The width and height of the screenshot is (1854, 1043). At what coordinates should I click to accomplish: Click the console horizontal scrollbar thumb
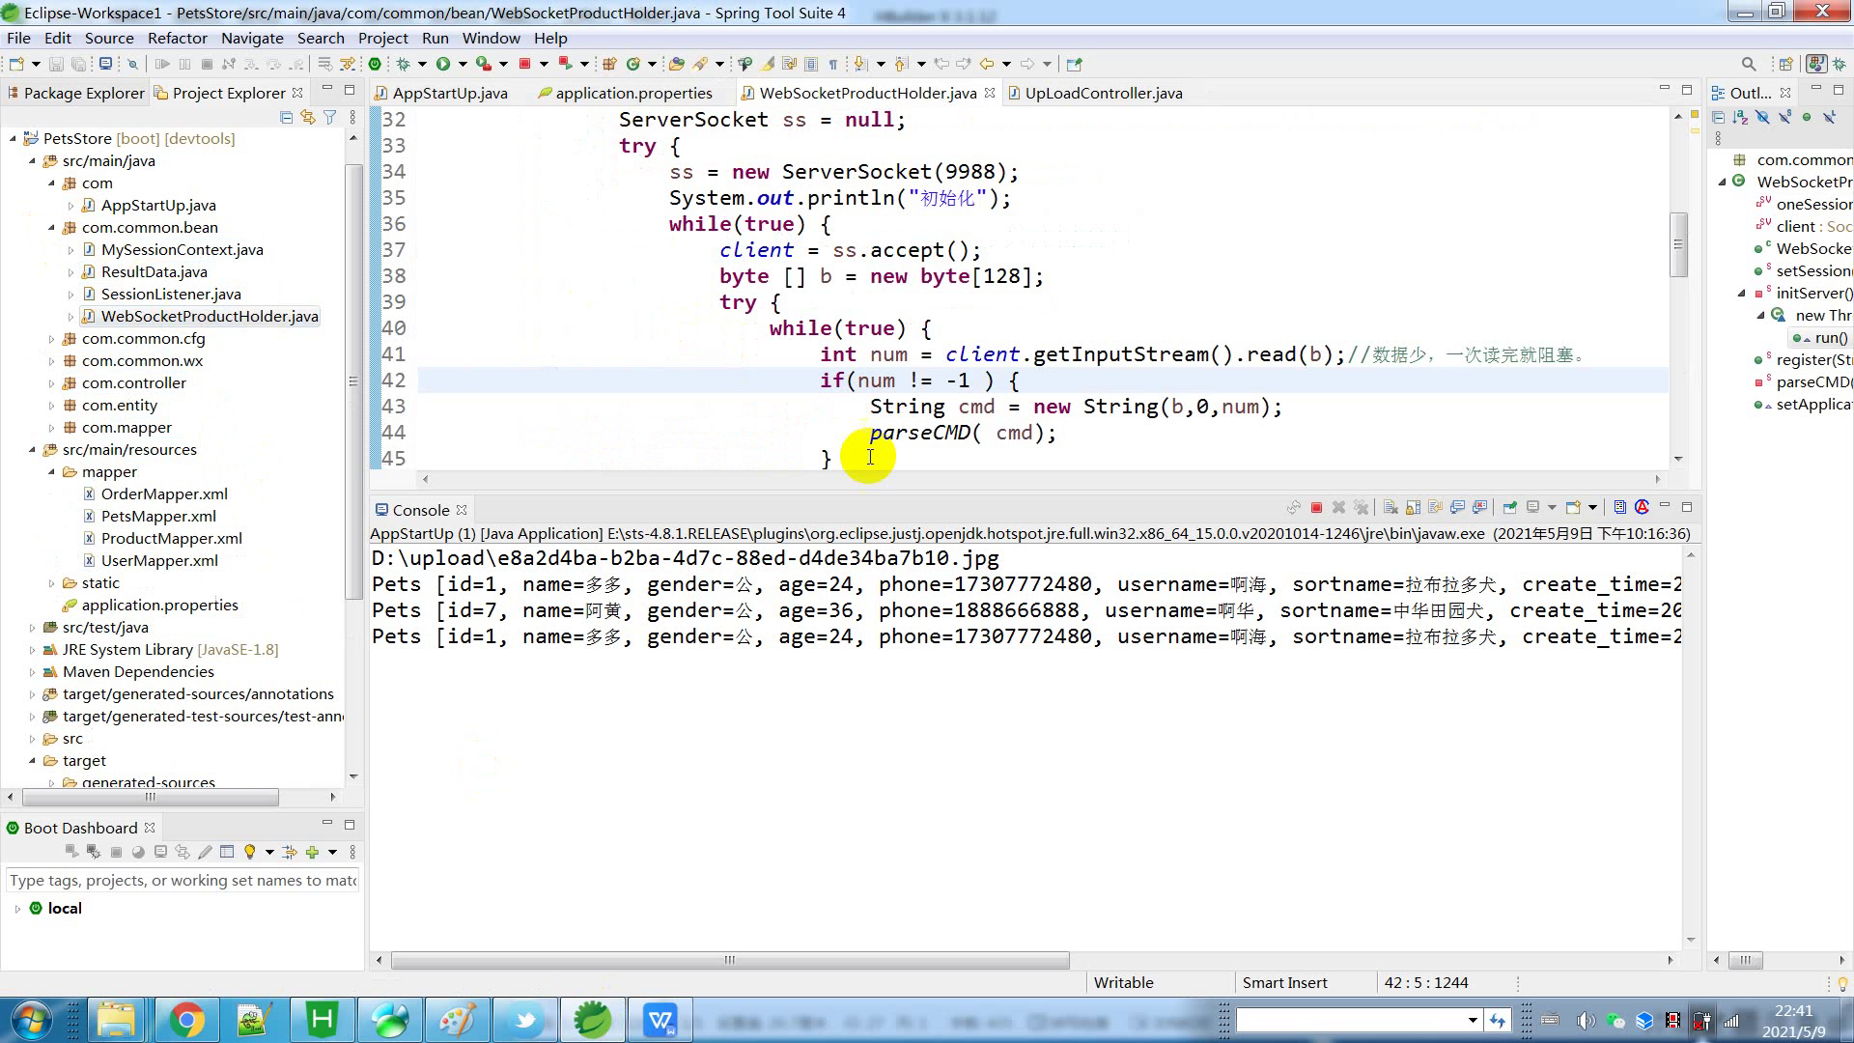click(x=729, y=961)
